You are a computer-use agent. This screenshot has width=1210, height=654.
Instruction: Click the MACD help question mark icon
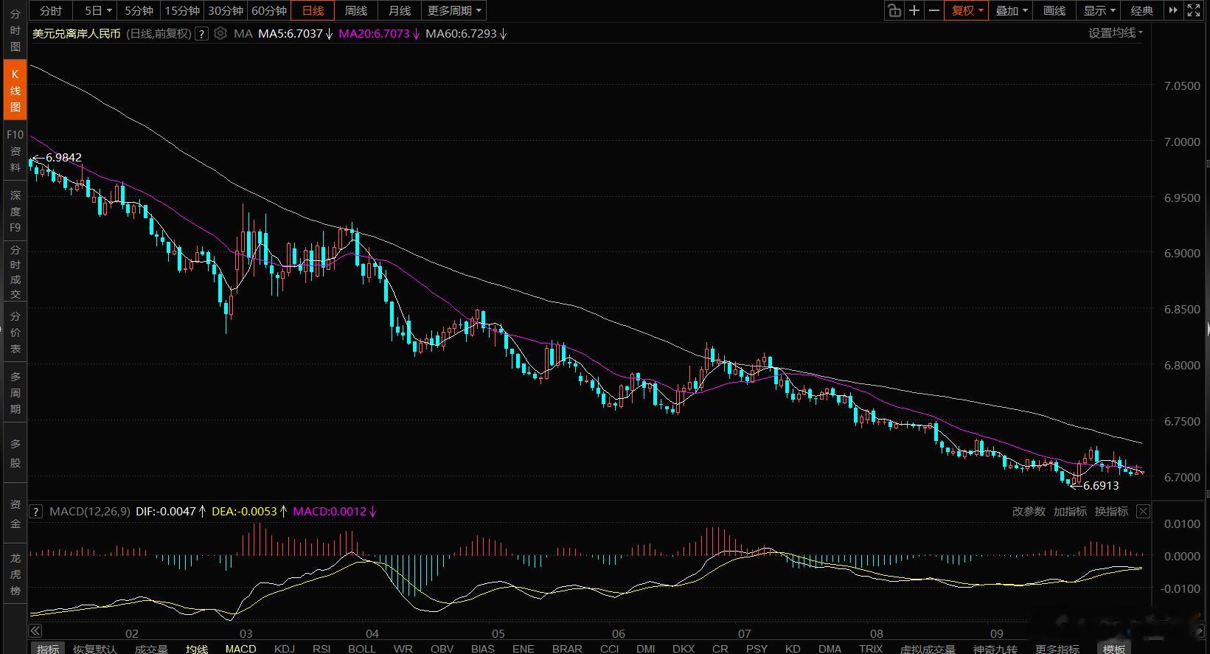click(x=35, y=511)
